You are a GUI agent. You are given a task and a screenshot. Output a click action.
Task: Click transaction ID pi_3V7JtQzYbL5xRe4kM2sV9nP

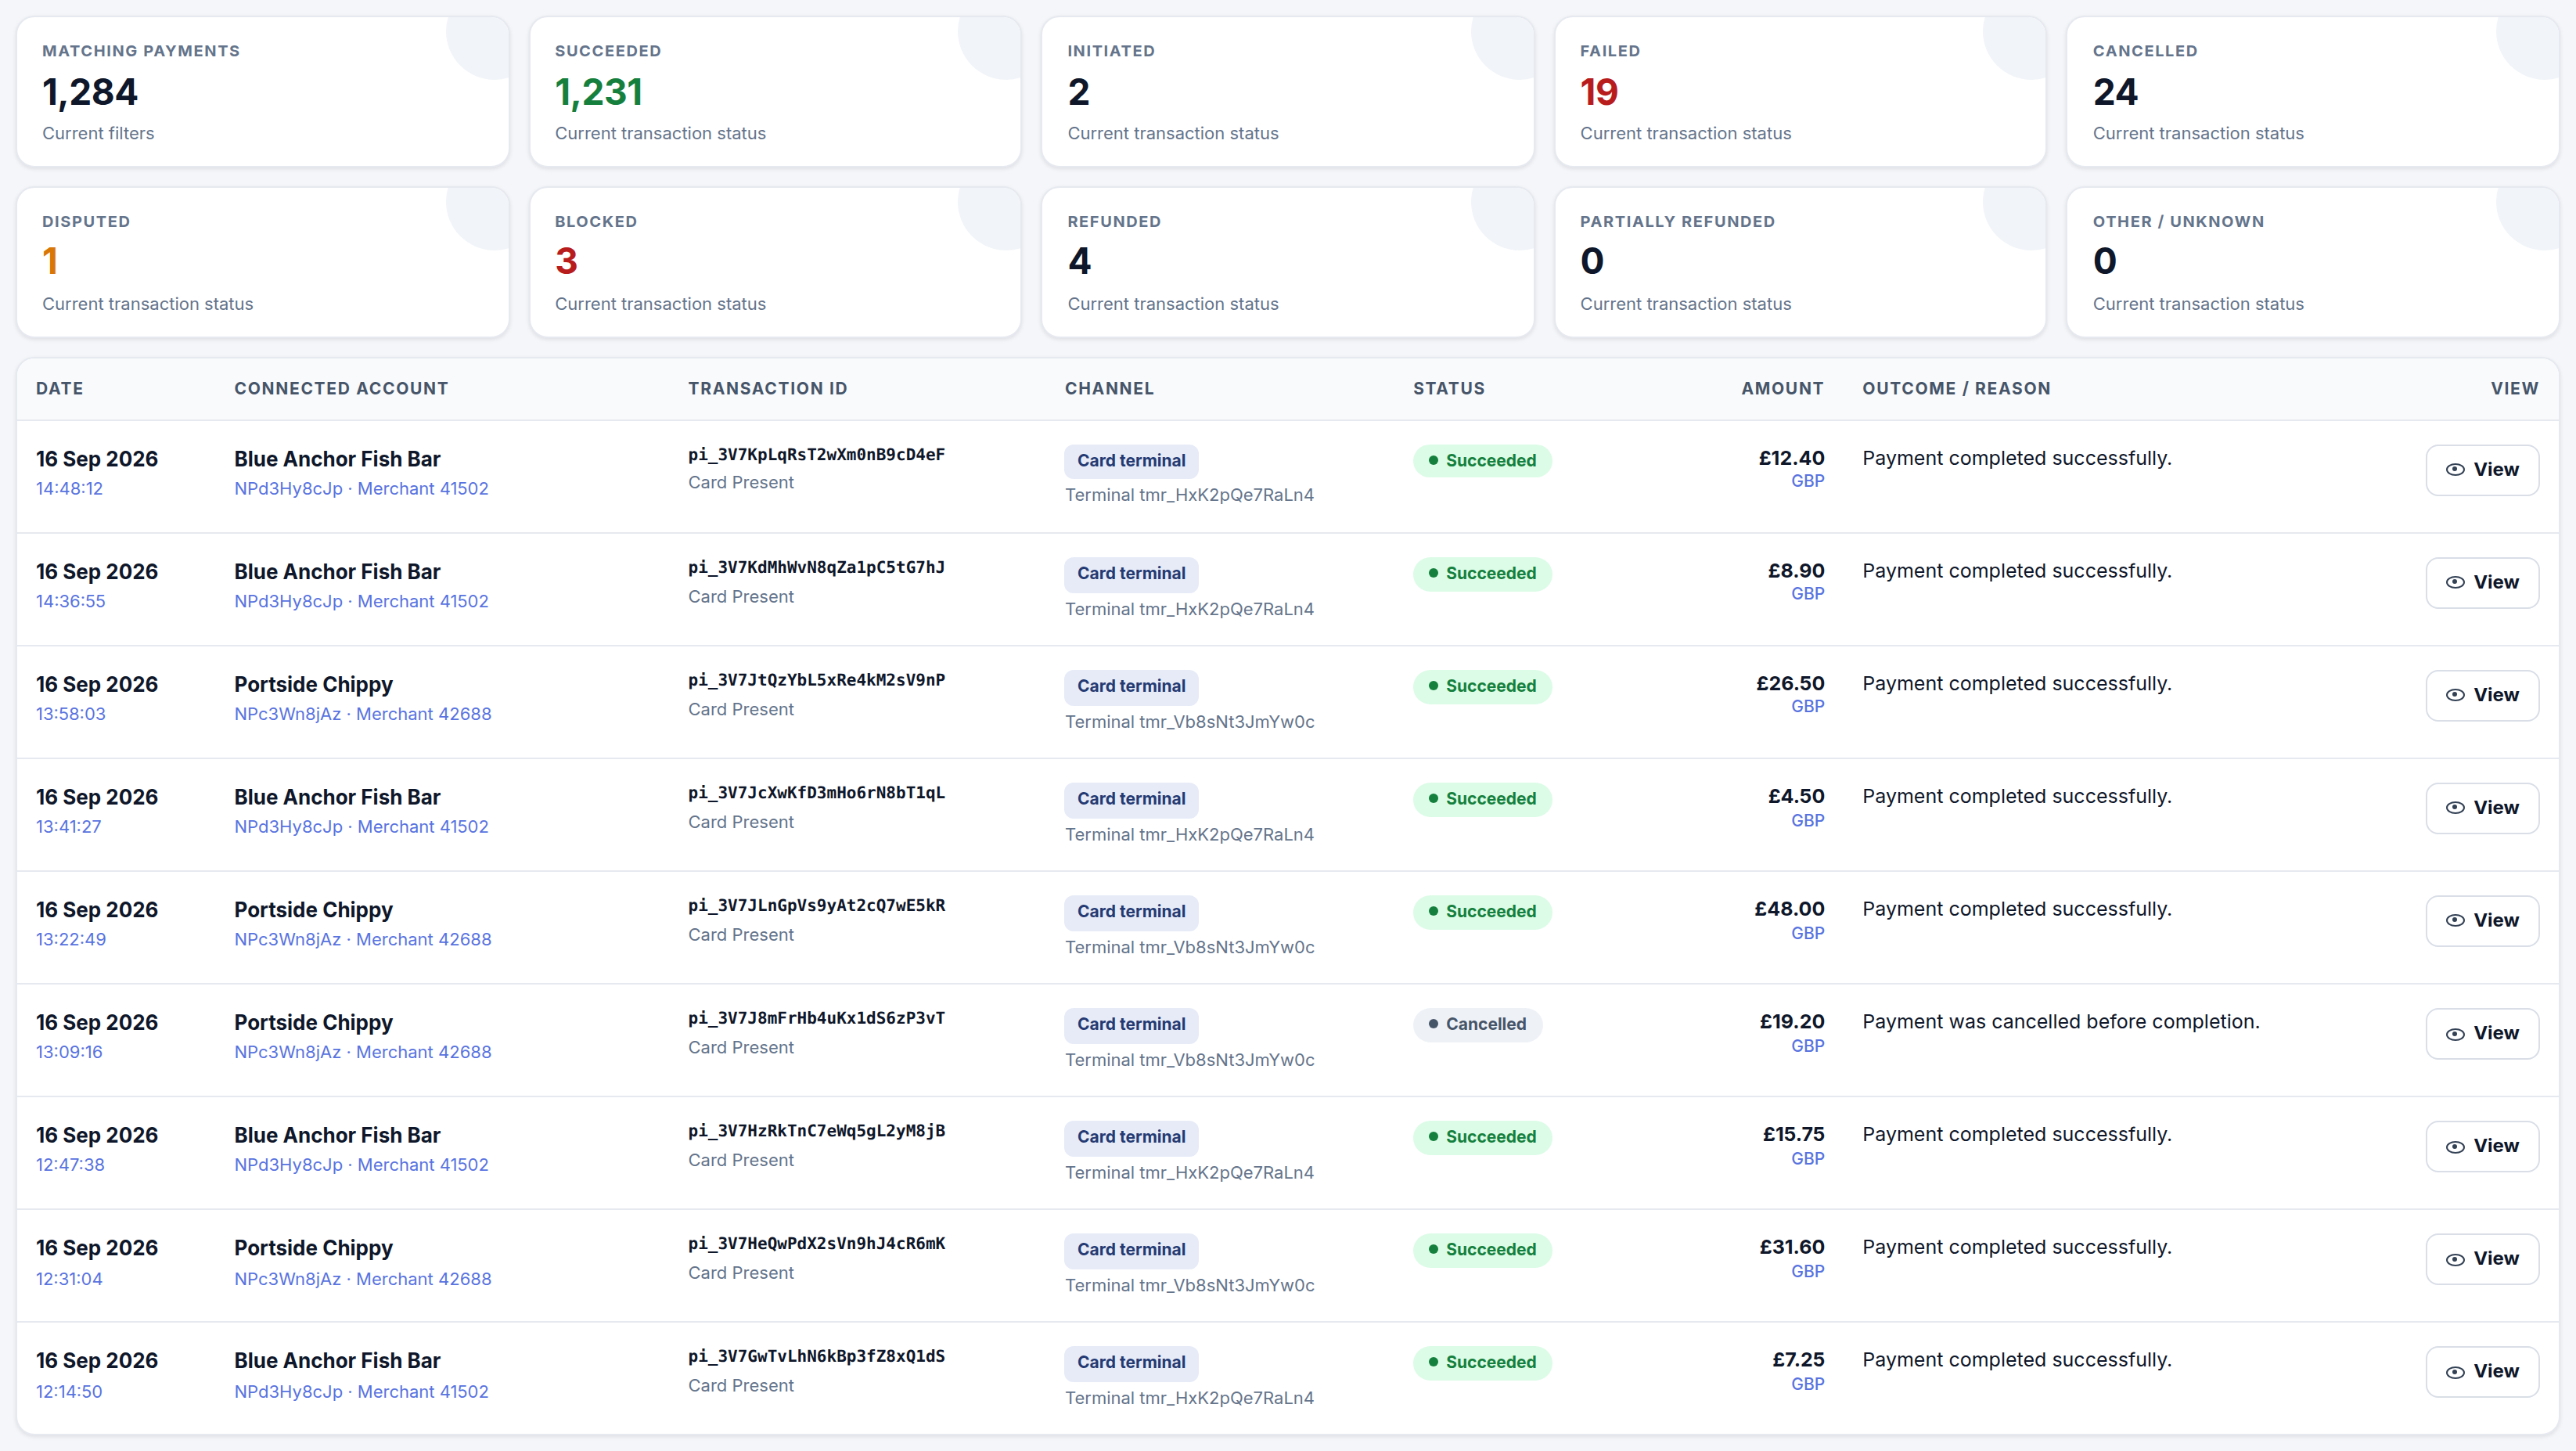(x=816, y=680)
